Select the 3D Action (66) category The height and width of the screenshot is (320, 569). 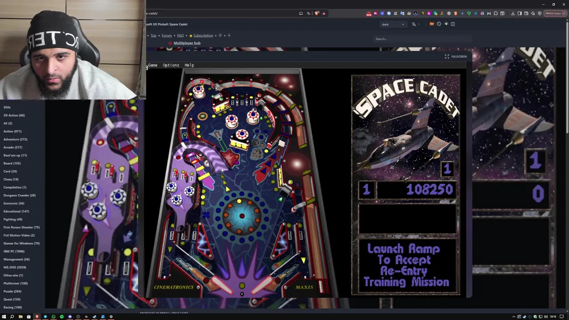[x=14, y=115]
